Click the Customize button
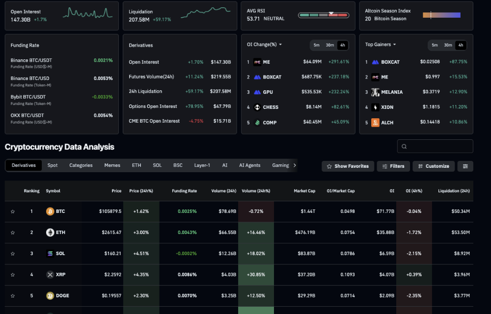The width and height of the screenshot is (491, 314). [x=434, y=166]
